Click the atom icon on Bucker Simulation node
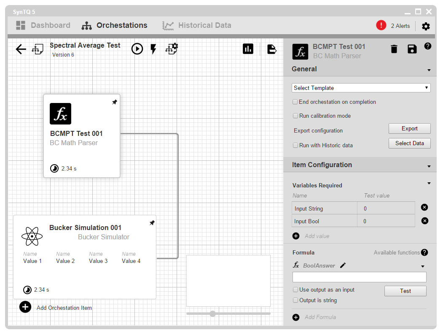 click(x=32, y=236)
